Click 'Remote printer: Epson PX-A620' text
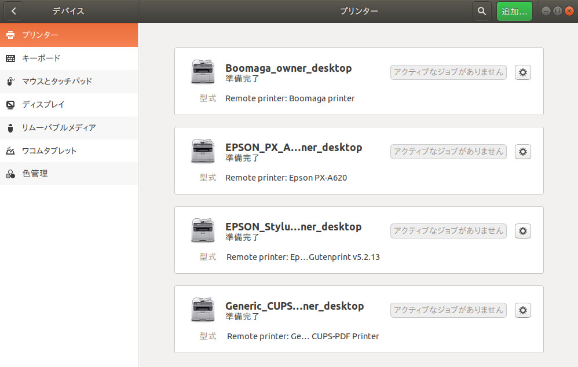Screen dimensions: 578x367 coord(286,178)
